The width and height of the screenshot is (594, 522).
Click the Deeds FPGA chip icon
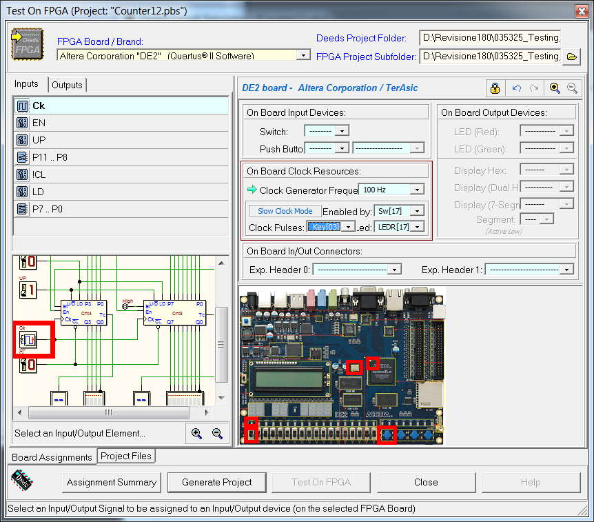coord(28,44)
